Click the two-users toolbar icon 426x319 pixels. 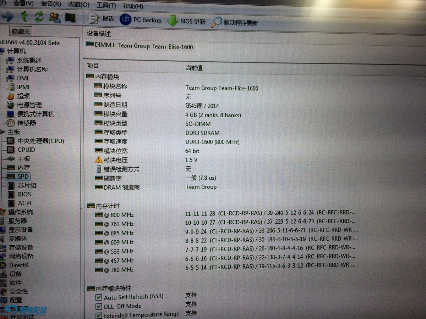coord(55,17)
